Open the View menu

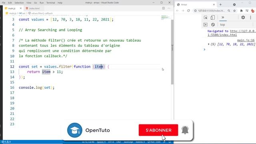pyautogui.click(x=29, y=3)
